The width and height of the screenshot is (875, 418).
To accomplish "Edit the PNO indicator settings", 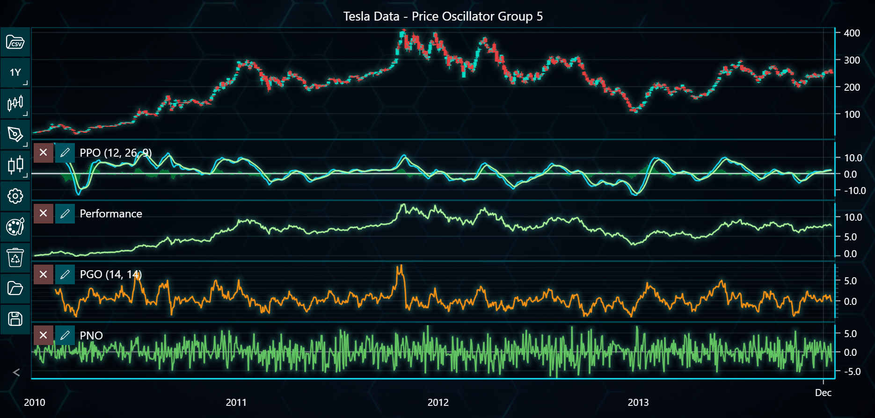I will [65, 335].
